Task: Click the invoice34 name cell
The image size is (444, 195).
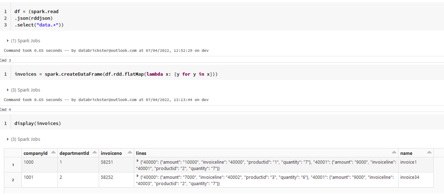Action: point(411,177)
